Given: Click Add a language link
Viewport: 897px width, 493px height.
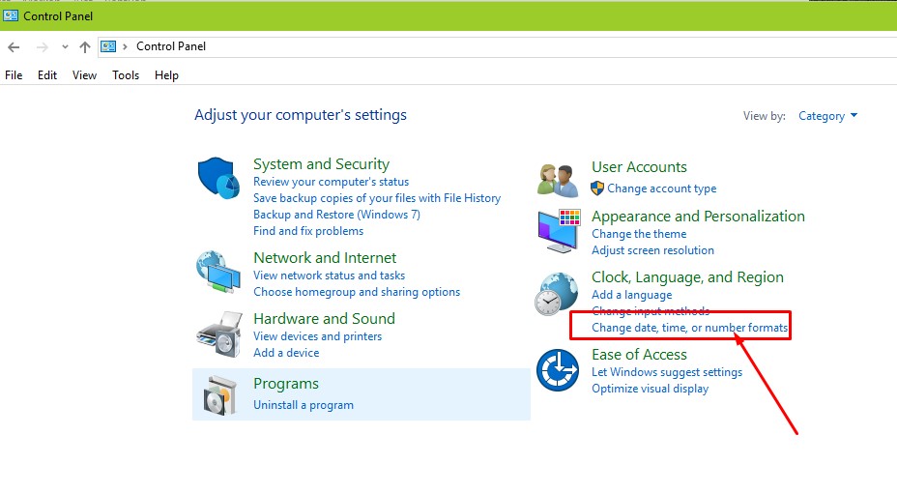Looking at the screenshot, I should coord(631,295).
